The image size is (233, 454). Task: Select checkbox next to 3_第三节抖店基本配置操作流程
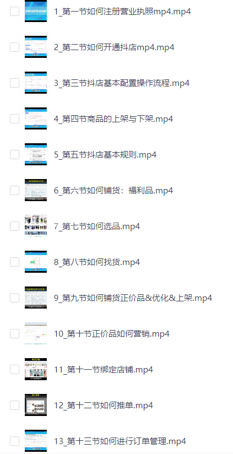14,83
